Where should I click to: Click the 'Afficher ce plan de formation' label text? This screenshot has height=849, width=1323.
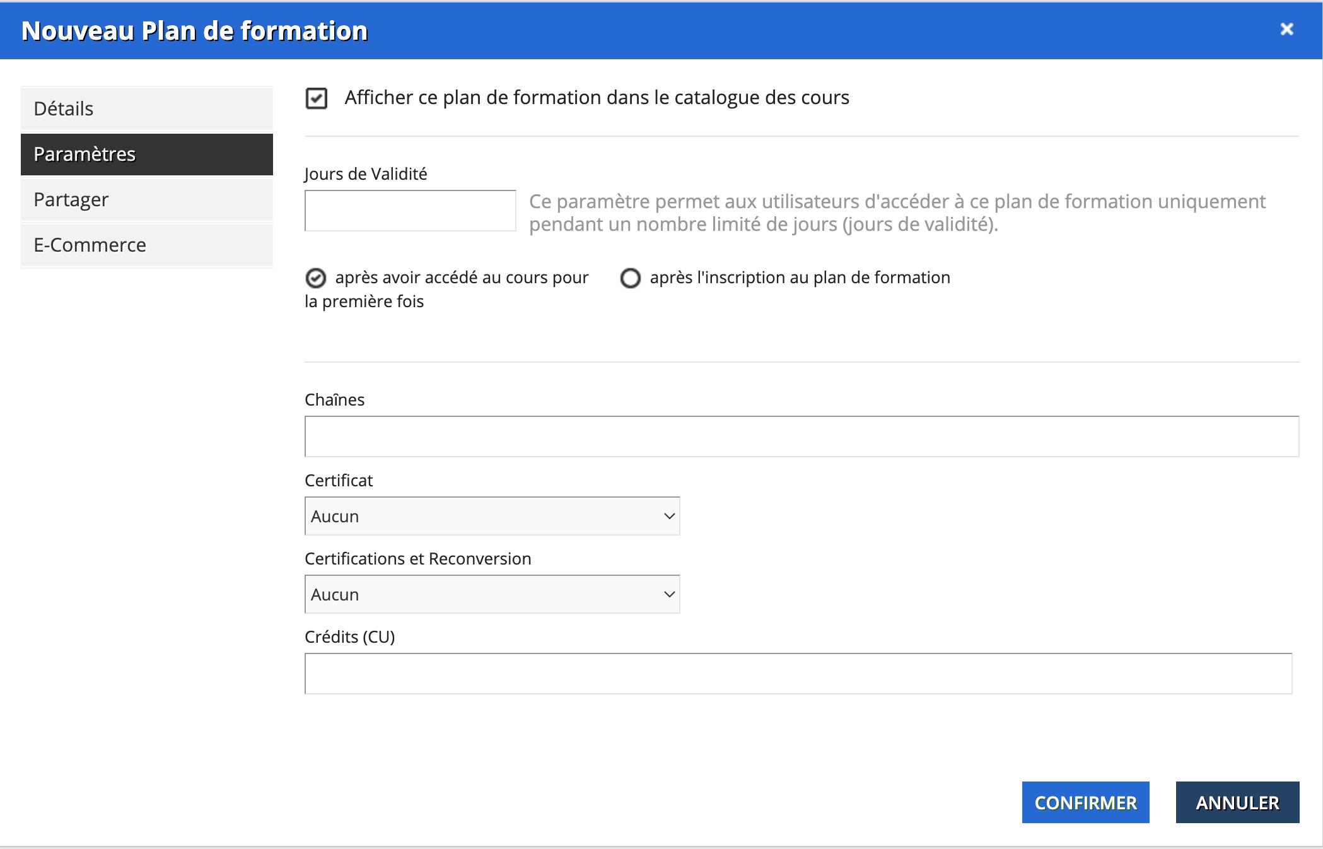pos(597,98)
